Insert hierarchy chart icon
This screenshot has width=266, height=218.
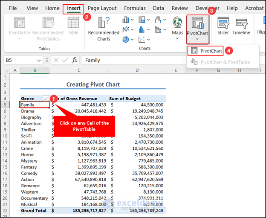(x=142, y=20)
